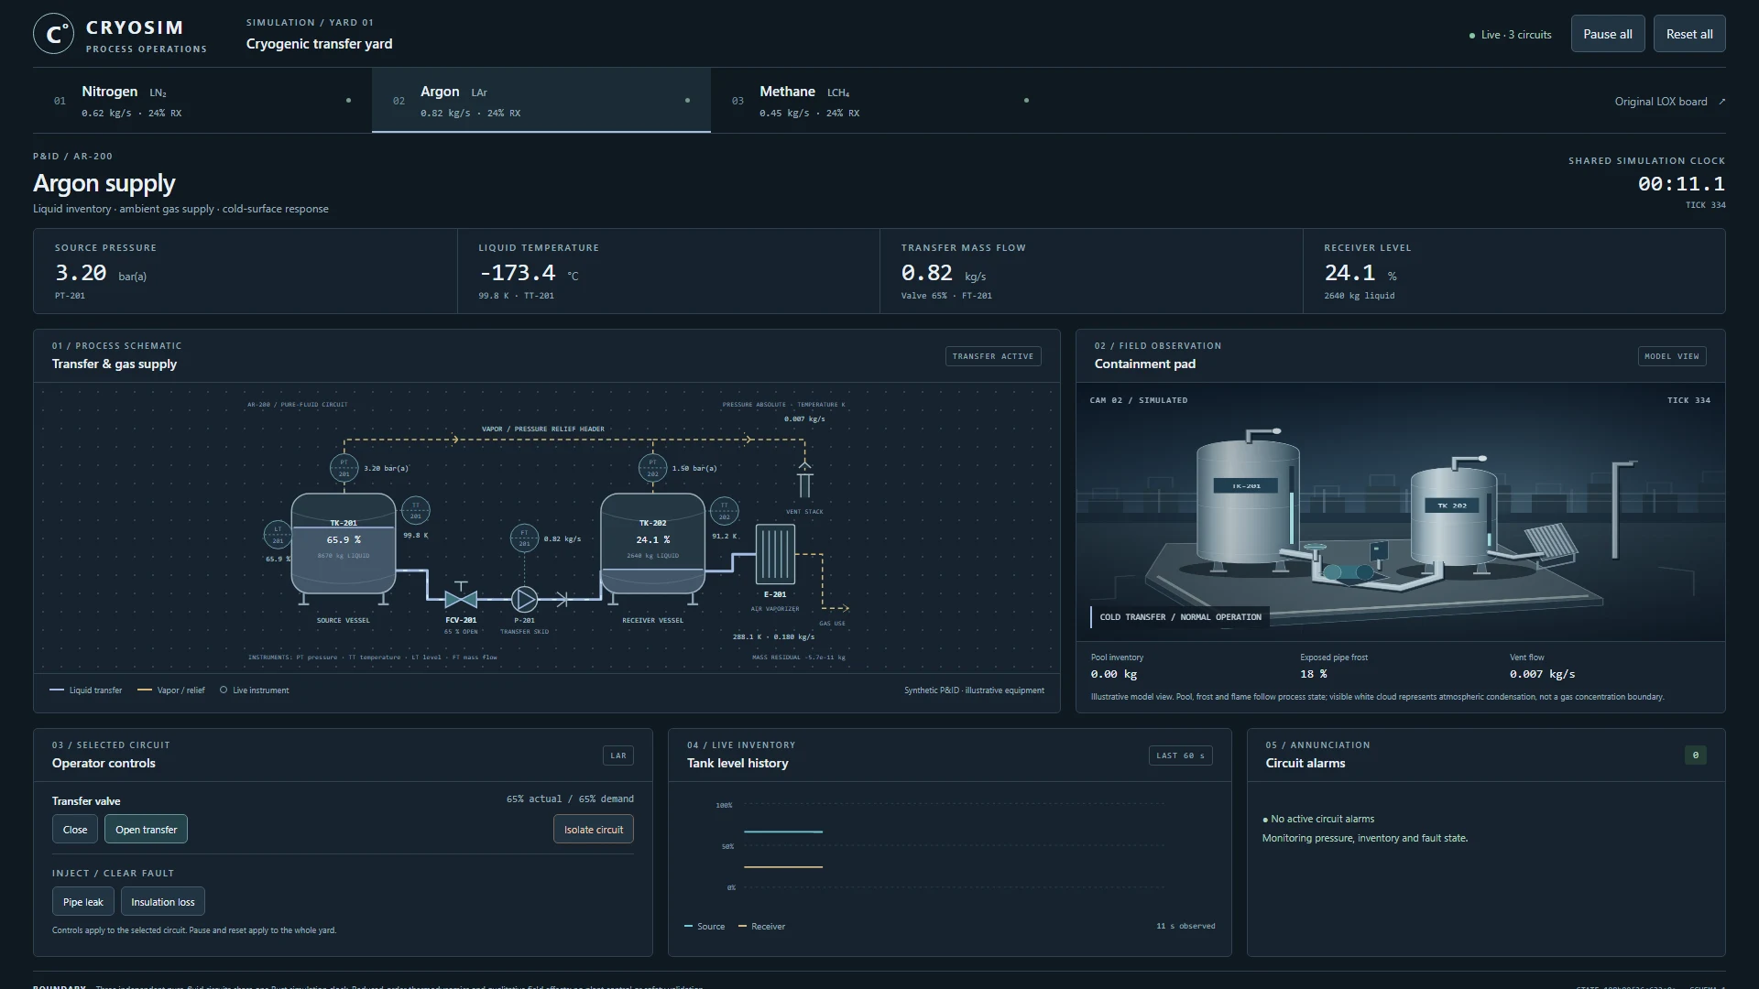
Task: Pause all circuits
Action: 1608,34
